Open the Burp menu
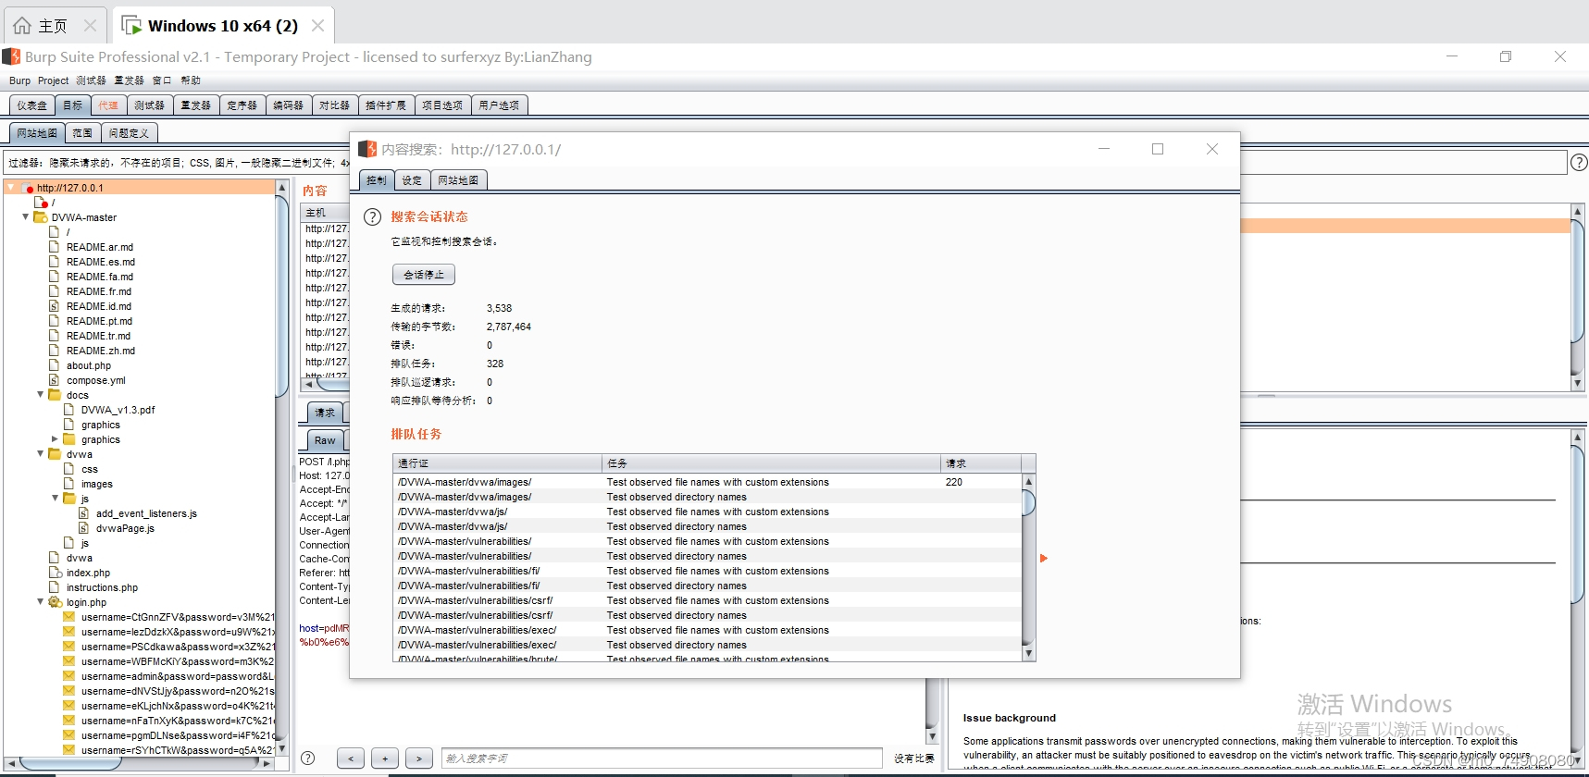 click(x=19, y=80)
